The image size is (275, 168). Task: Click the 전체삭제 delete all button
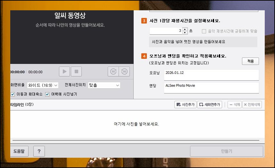click(x=252, y=105)
